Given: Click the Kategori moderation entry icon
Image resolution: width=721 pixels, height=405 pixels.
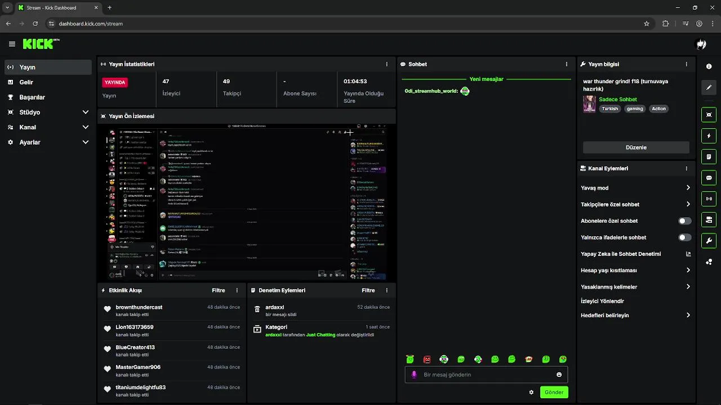Looking at the screenshot, I should (x=257, y=329).
